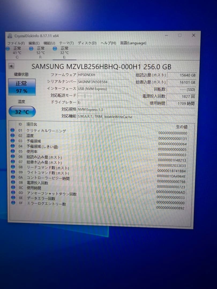
Task: Click total host reads value 15640 GB
Action: tap(181, 75)
